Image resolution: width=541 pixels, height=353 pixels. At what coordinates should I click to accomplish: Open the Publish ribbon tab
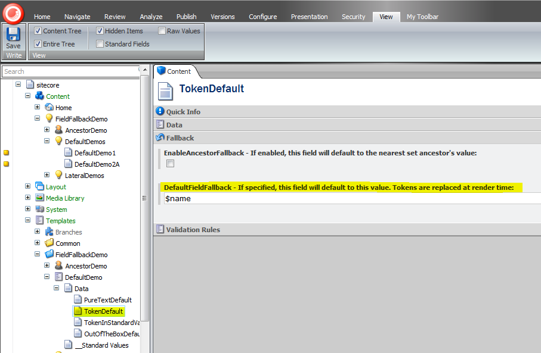tap(186, 17)
